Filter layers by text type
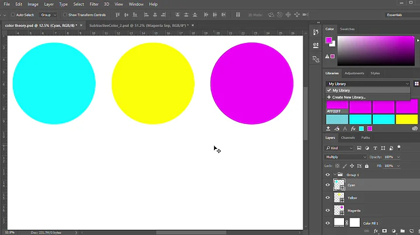420x235 pixels. pos(375,148)
